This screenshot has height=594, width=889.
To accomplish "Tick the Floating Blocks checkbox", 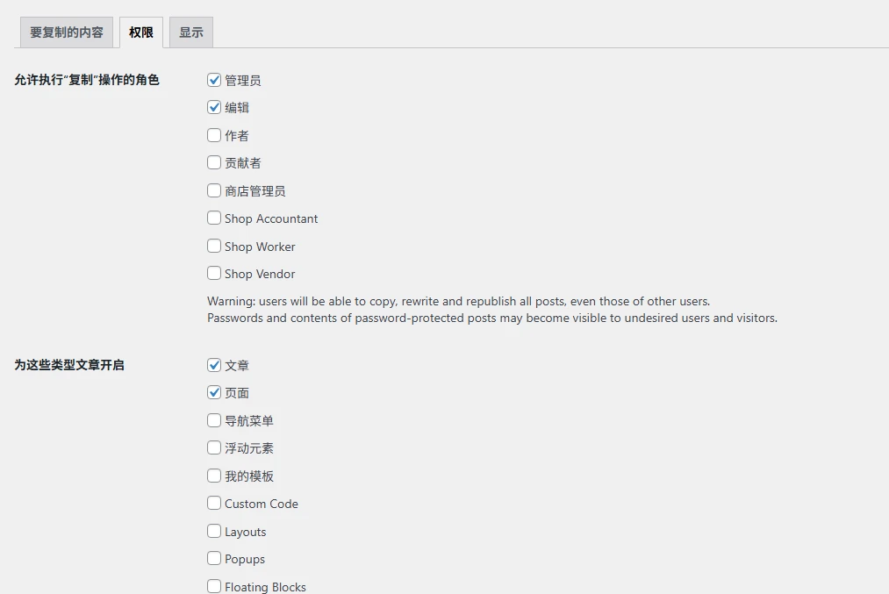I will [214, 586].
